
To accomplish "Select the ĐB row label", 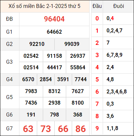I will coord(9,19).
